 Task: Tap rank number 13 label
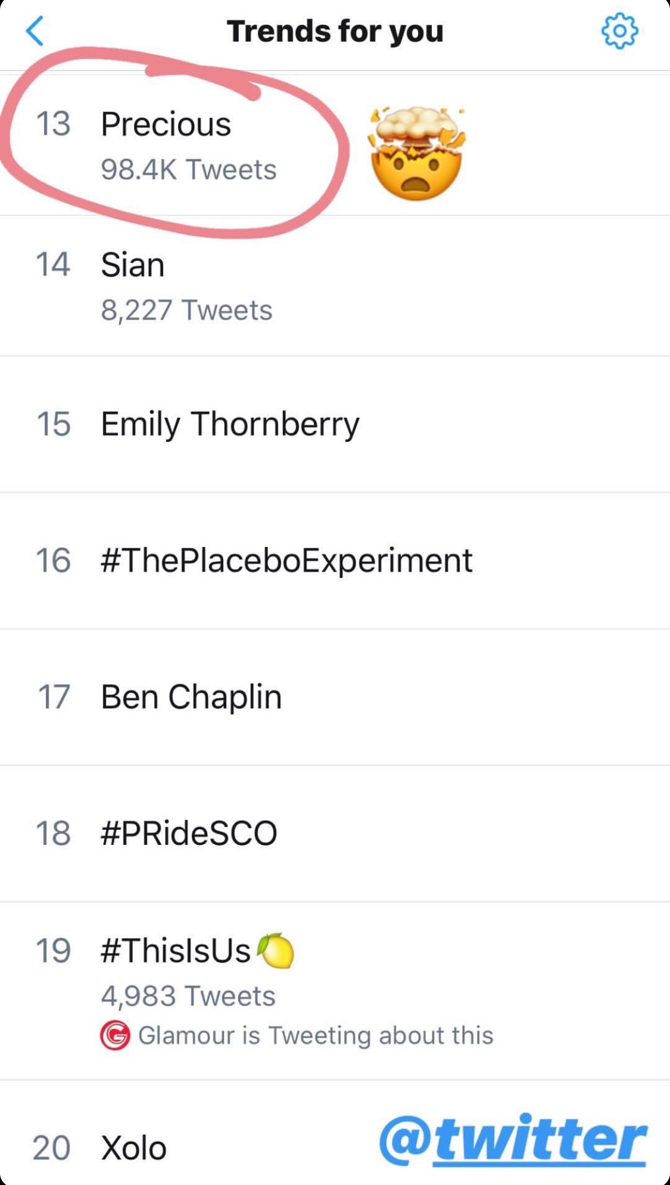click(54, 124)
